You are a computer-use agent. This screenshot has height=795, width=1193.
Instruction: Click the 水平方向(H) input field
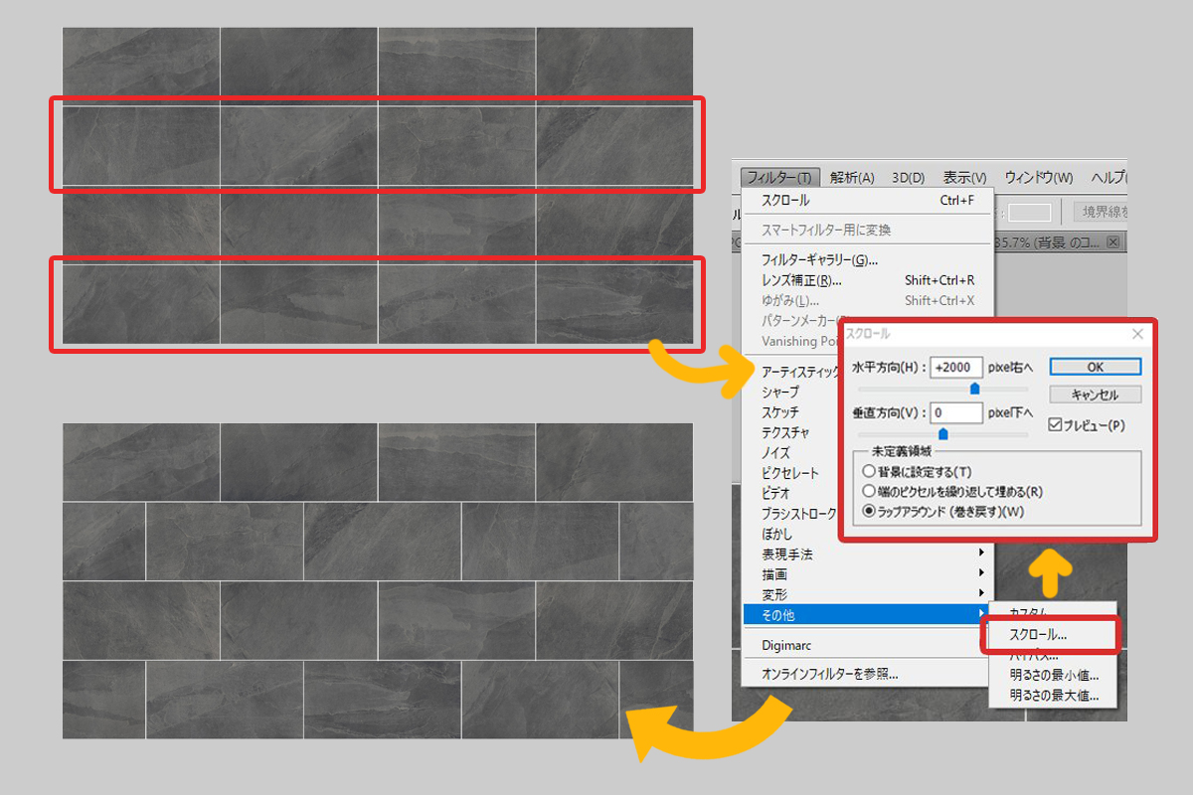[955, 368]
